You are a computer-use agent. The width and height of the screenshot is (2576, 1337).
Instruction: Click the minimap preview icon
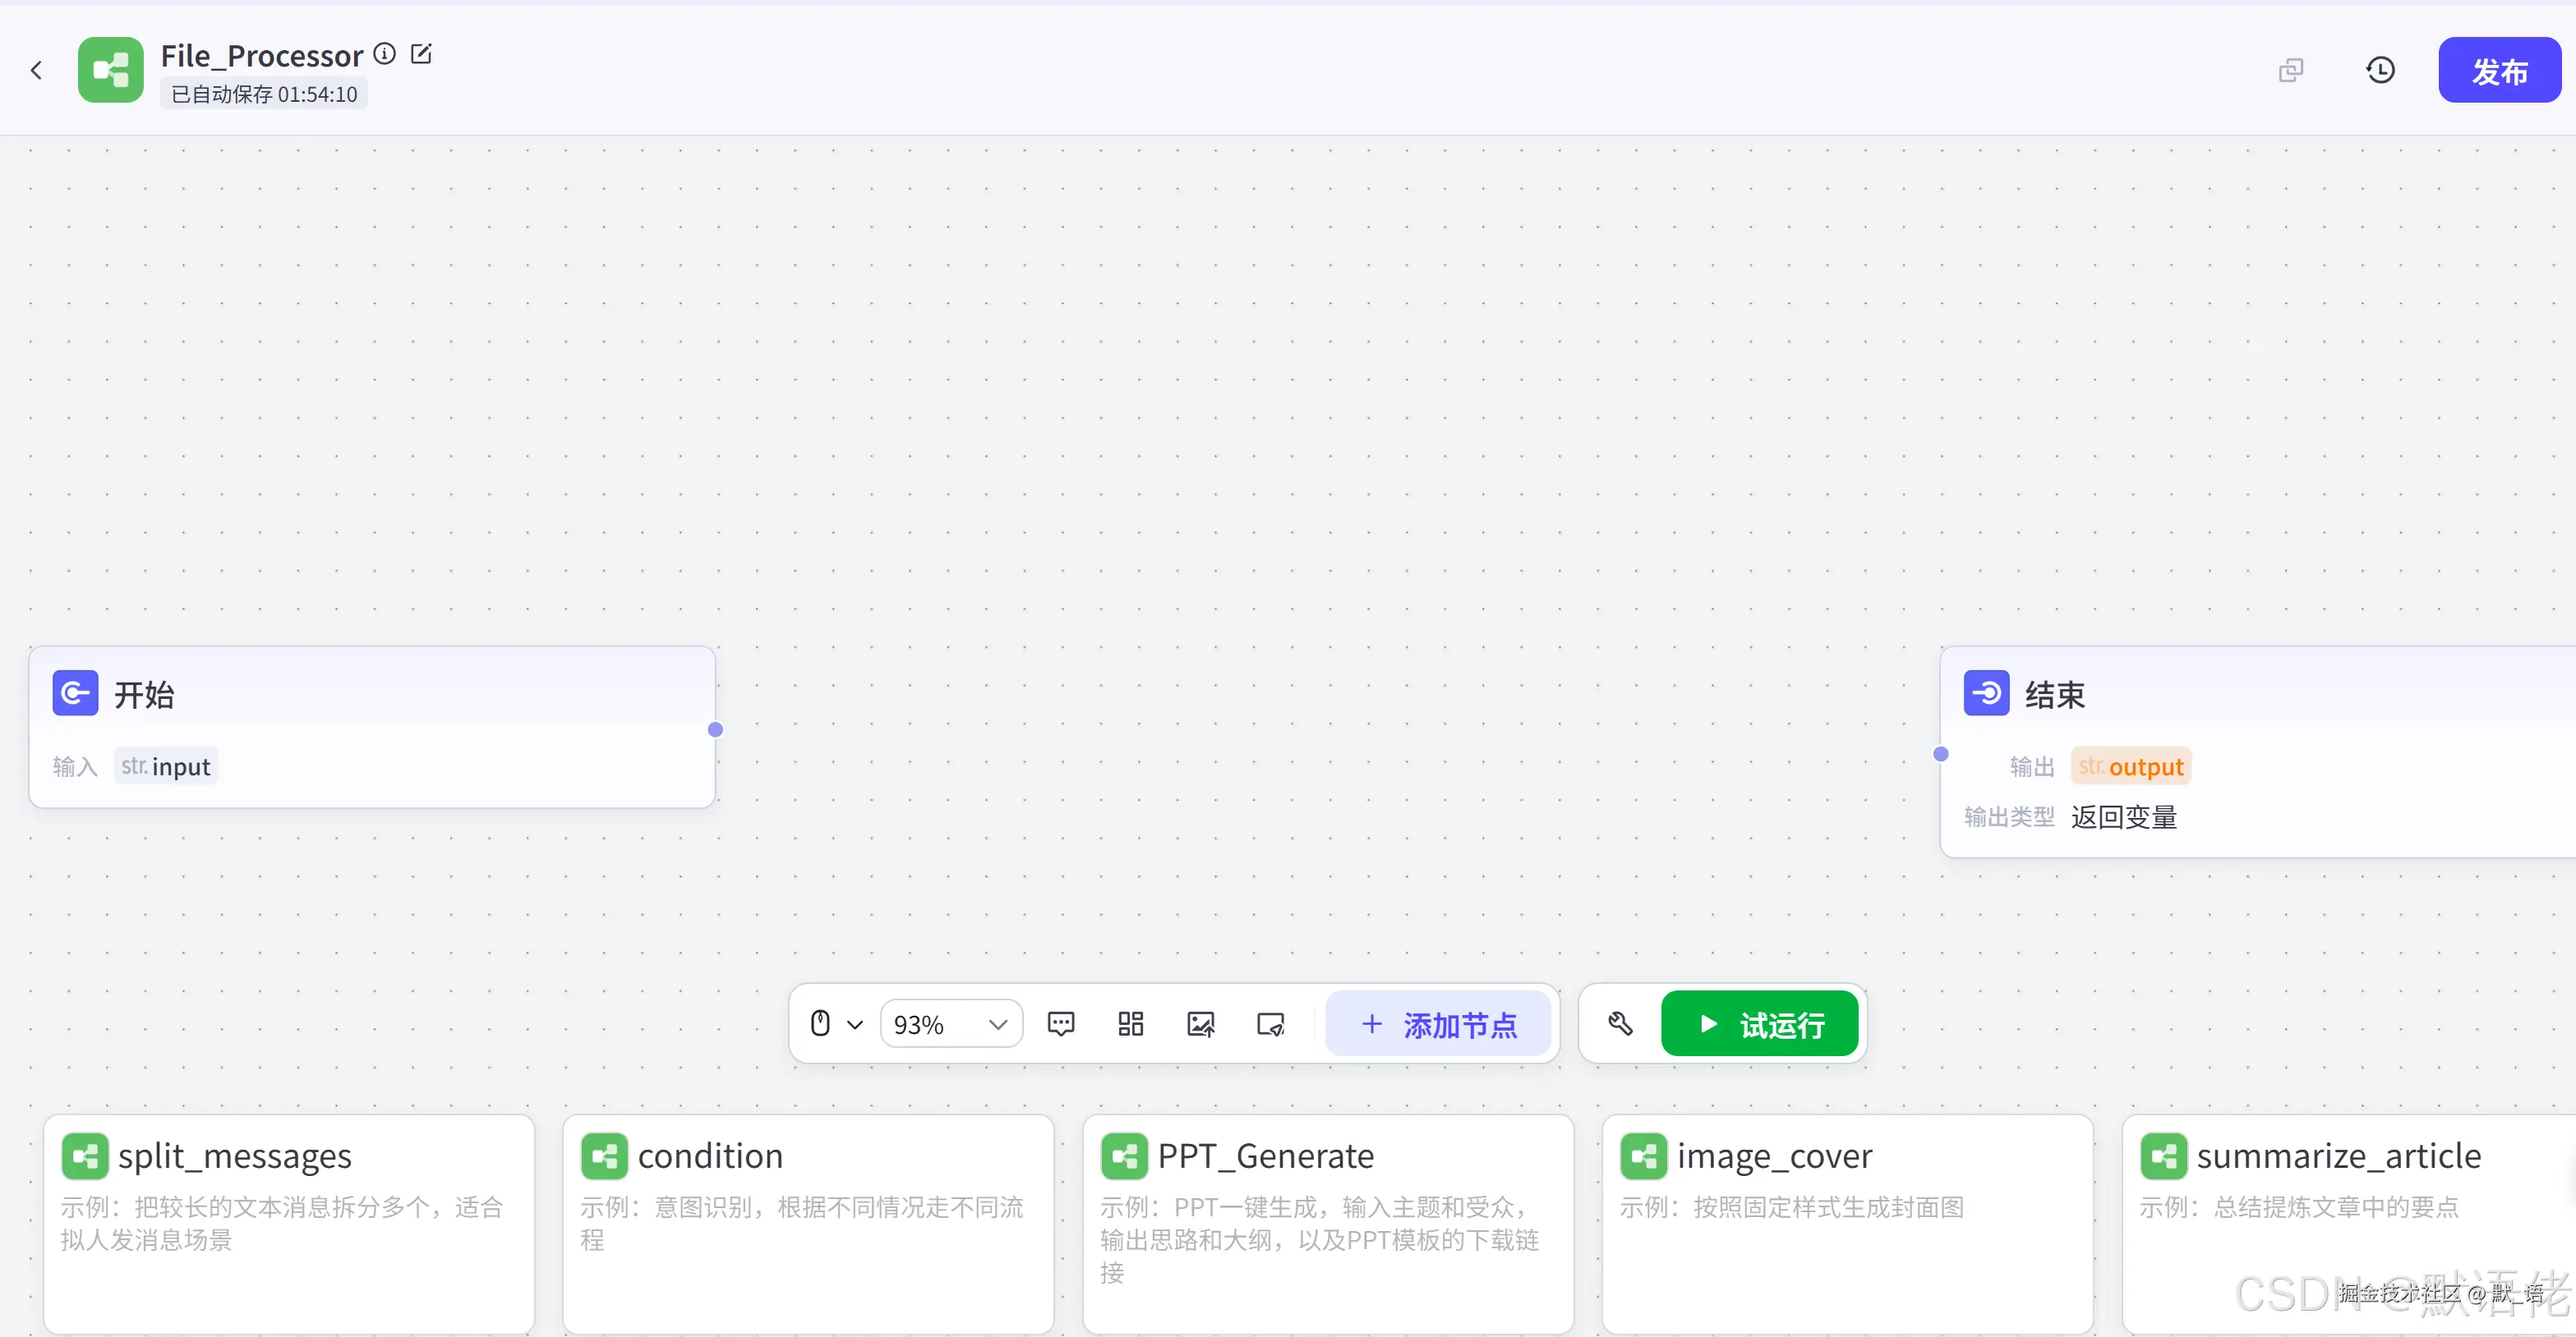click(1269, 1024)
